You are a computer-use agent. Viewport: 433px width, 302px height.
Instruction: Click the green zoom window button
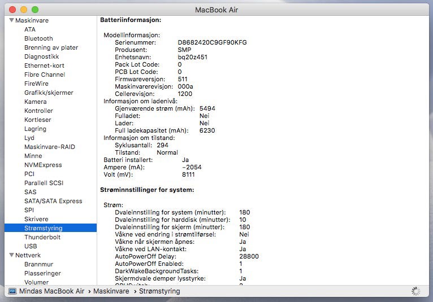pyautogui.click(x=35, y=10)
